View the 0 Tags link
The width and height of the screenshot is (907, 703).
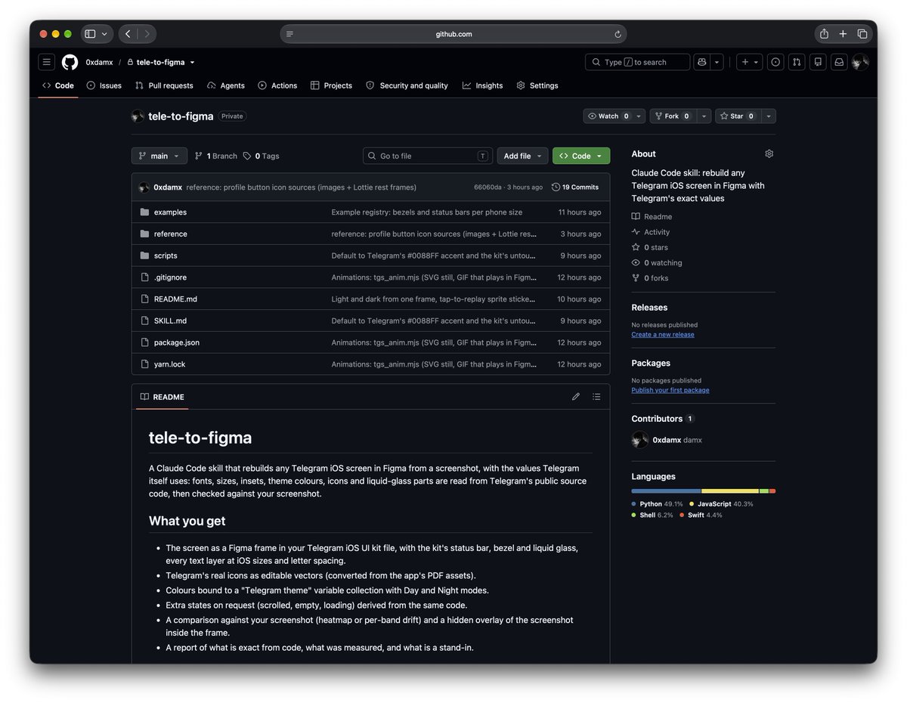point(262,156)
